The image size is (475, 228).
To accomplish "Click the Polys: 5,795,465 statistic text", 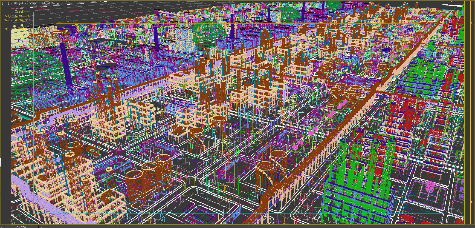I will point(17,16).
